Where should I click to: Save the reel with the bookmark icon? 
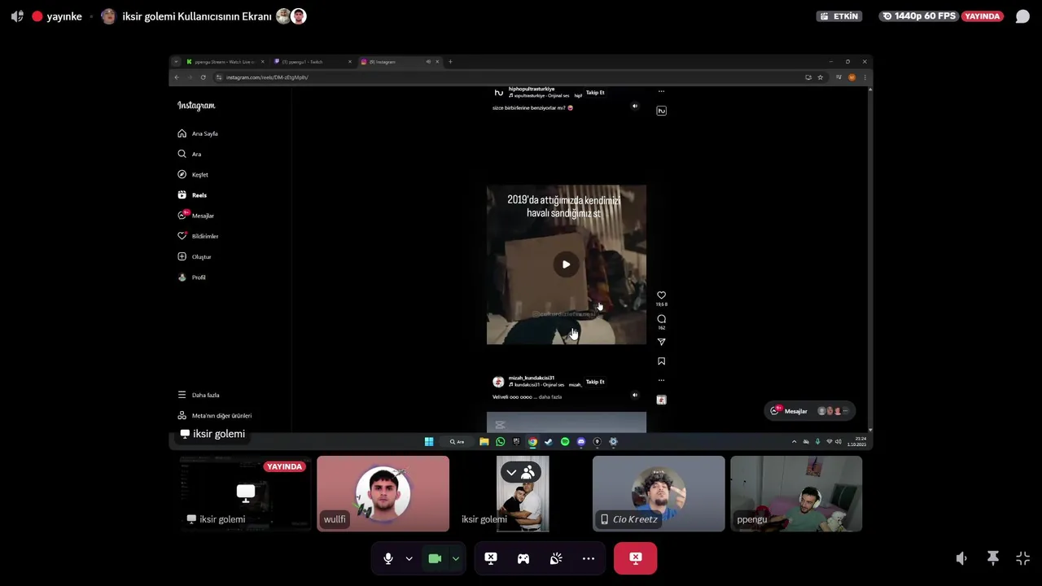pyautogui.click(x=661, y=361)
